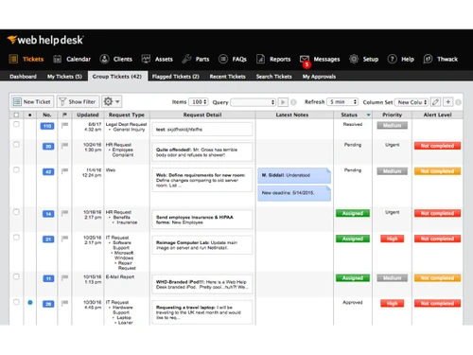Toggle the select-all checkbox in header
473x355 pixels.
[16, 115]
